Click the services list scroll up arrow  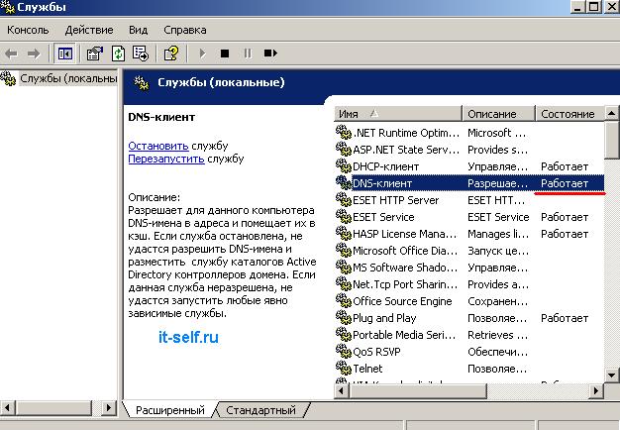[x=612, y=114]
